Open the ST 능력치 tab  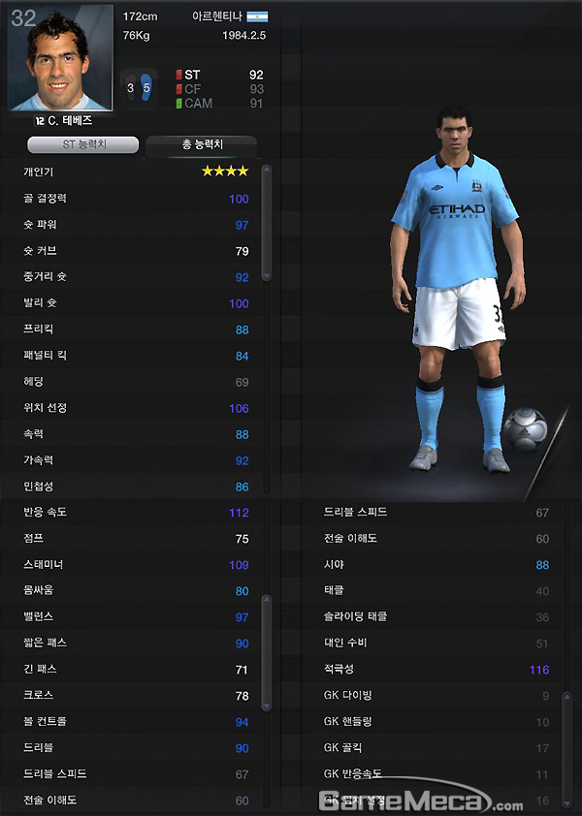(83, 144)
